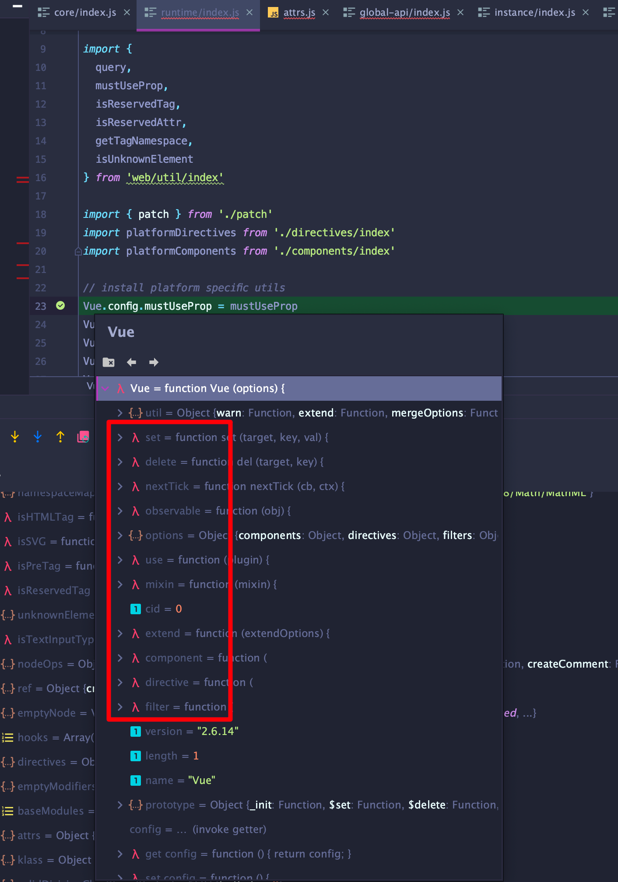This screenshot has height=882, width=618.
Task: Click the lambda icon beside Vue root
Action: pyautogui.click(x=121, y=388)
